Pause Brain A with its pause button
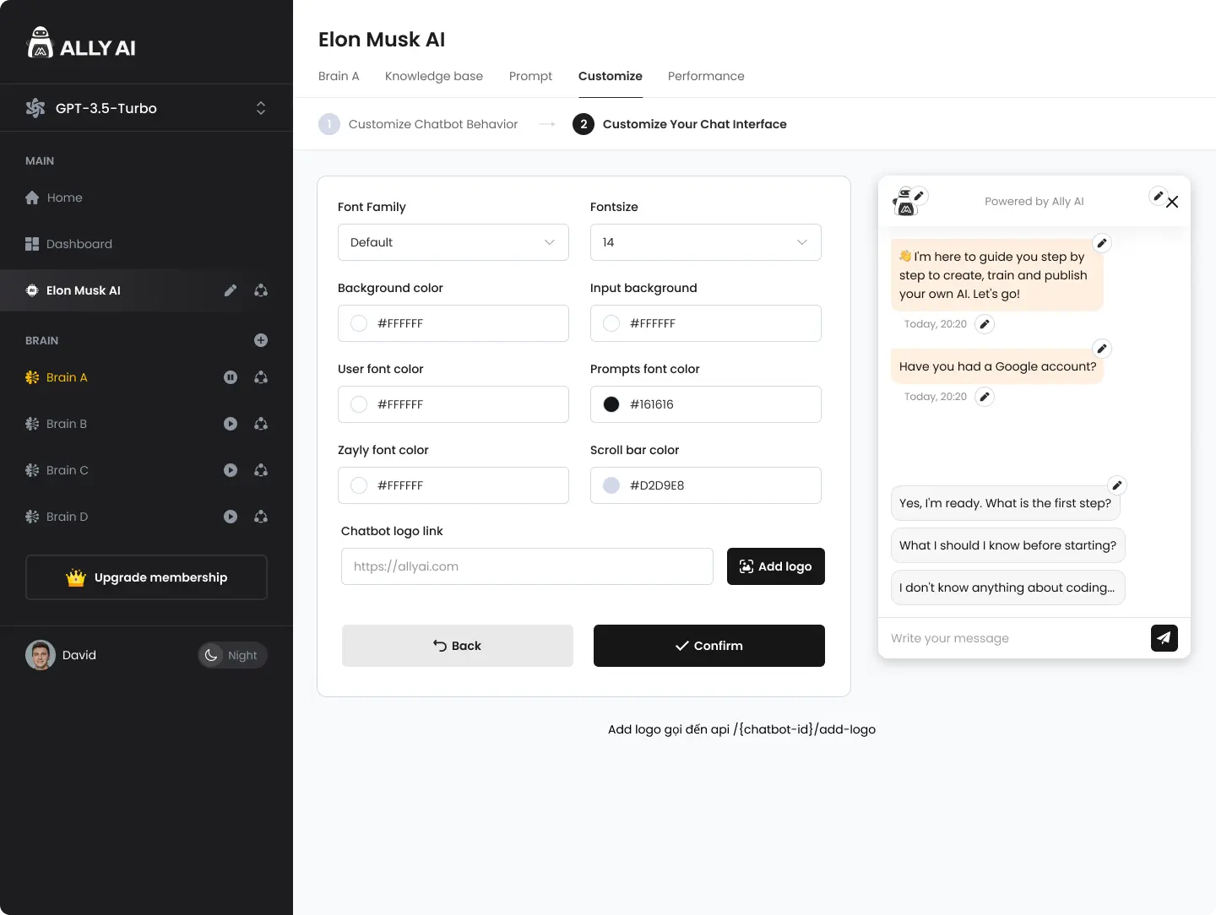Viewport: 1216px width, 915px height. [231, 377]
